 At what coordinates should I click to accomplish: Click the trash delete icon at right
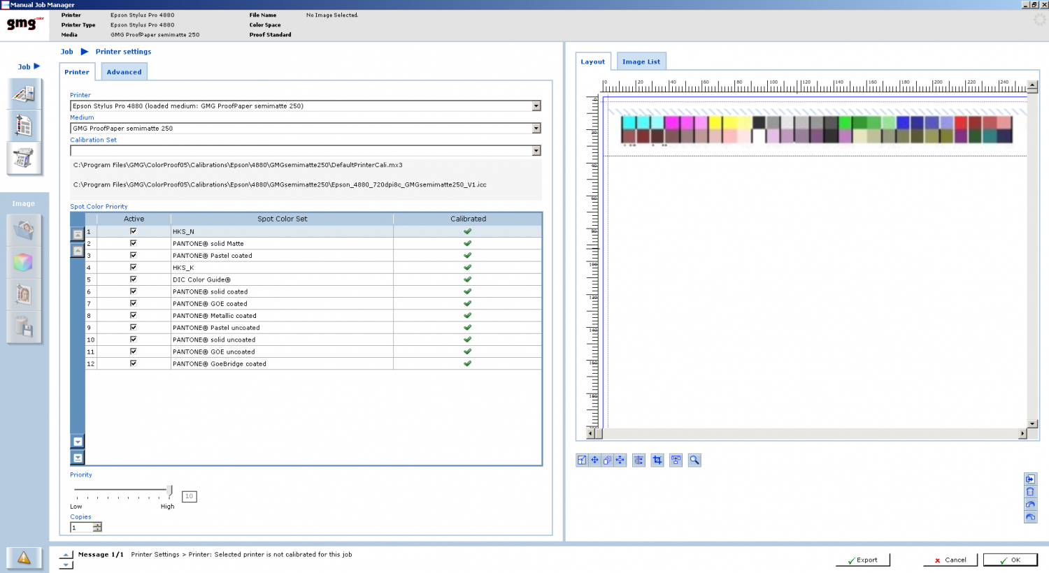tap(1030, 491)
